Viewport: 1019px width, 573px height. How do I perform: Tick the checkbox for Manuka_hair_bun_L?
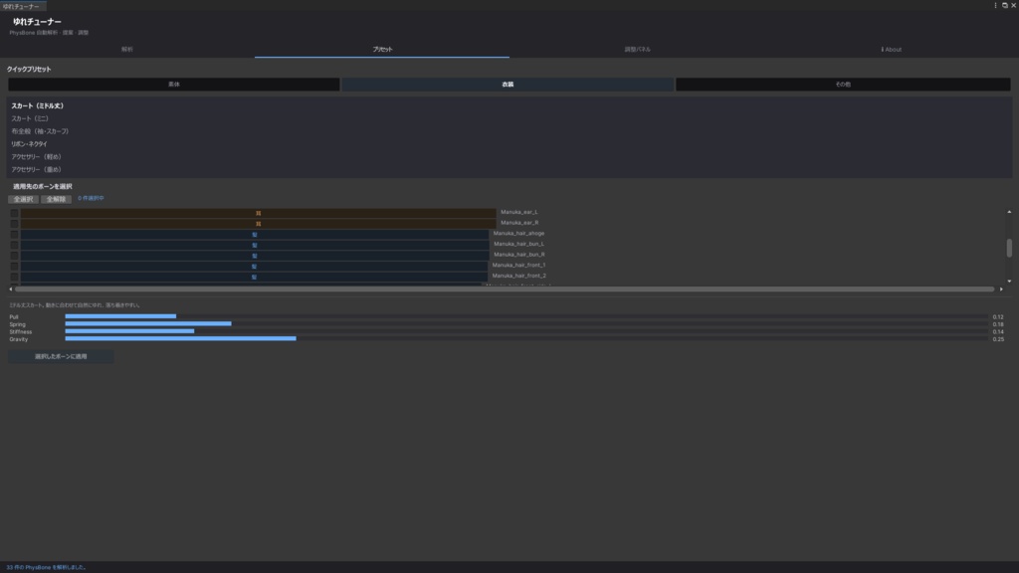[x=14, y=245]
